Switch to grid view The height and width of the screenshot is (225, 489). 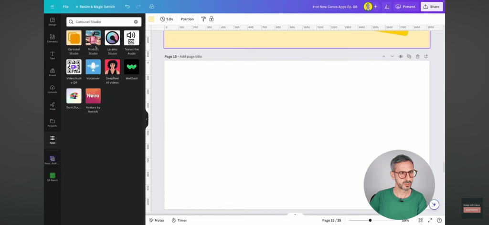pyautogui.click(x=421, y=220)
